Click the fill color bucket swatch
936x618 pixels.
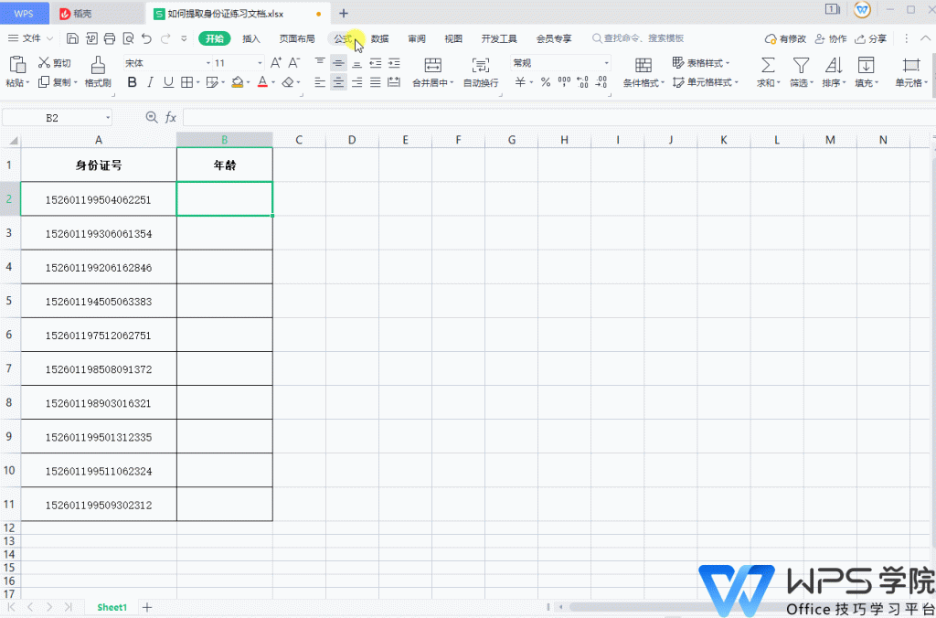coord(237,82)
